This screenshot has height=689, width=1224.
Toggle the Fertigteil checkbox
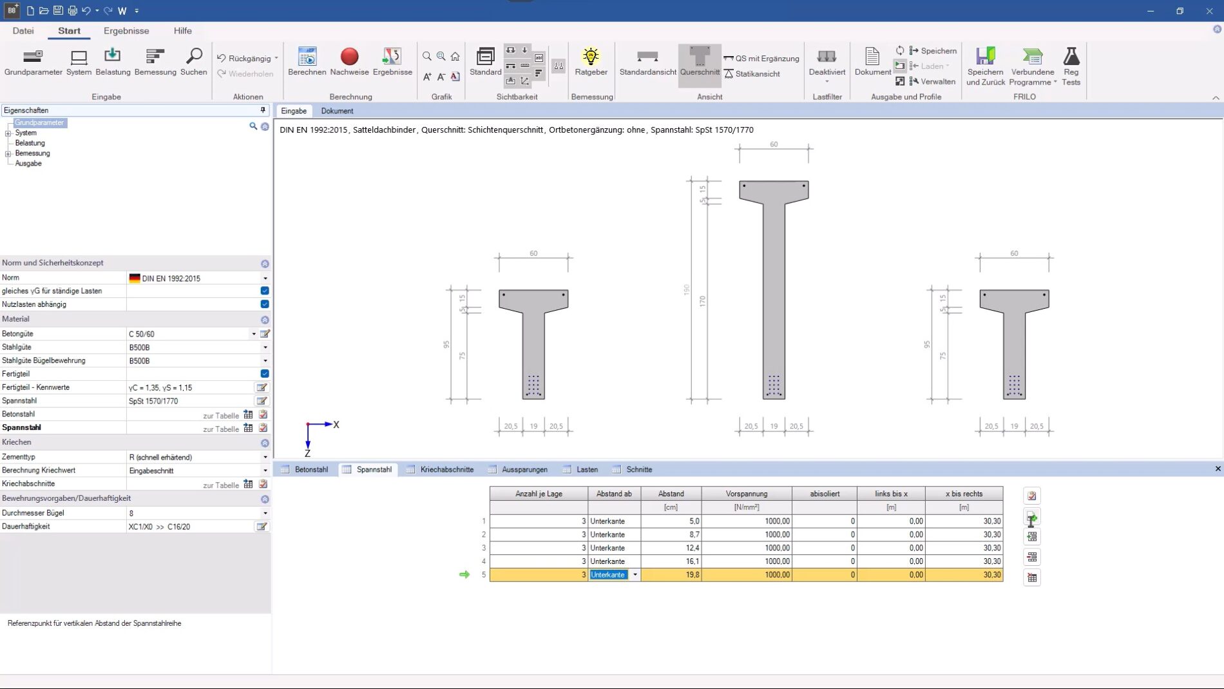point(265,374)
